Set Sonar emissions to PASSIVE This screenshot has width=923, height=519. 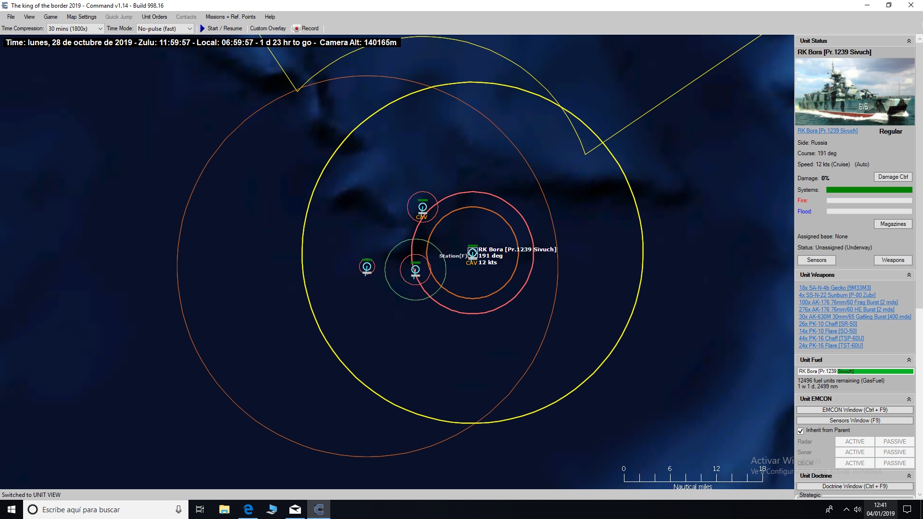coord(894,452)
